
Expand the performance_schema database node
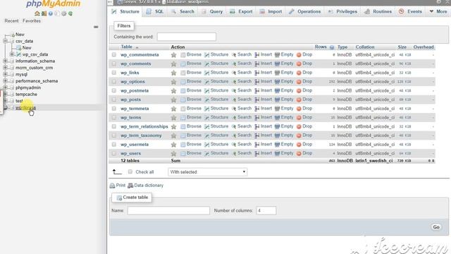click(x=5, y=81)
